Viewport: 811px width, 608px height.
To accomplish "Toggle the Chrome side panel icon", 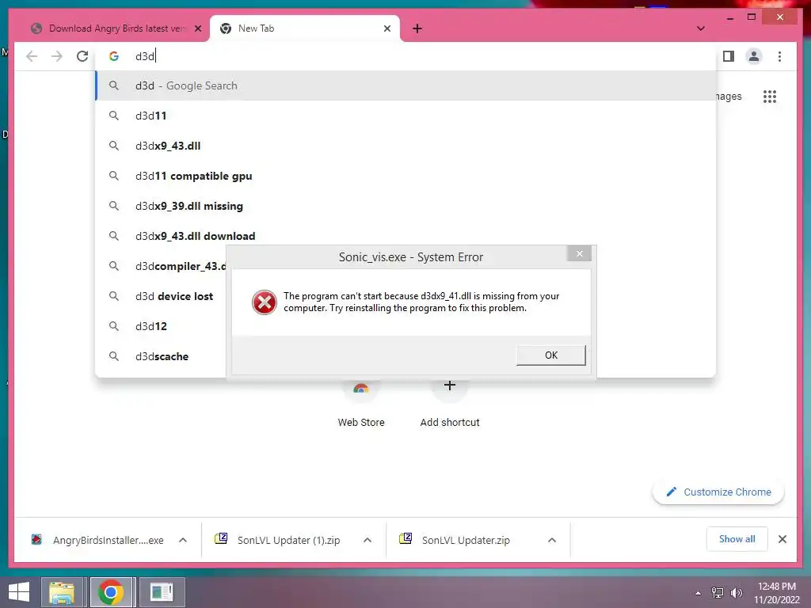I will click(729, 56).
